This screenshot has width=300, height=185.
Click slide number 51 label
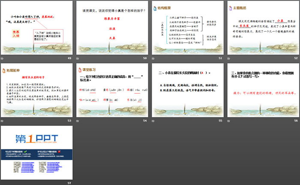click(x=220, y=58)
